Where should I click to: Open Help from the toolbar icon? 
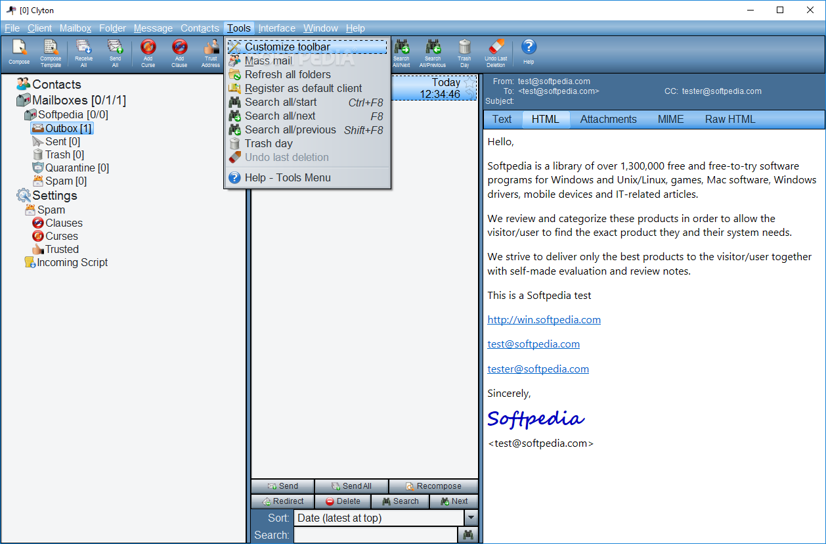[x=529, y=51]
